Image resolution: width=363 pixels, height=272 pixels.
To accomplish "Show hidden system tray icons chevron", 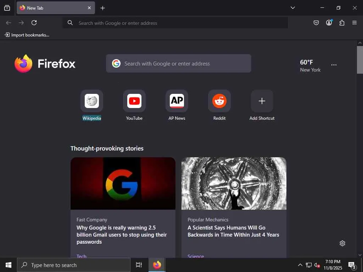I will click(x=300, y=265).
